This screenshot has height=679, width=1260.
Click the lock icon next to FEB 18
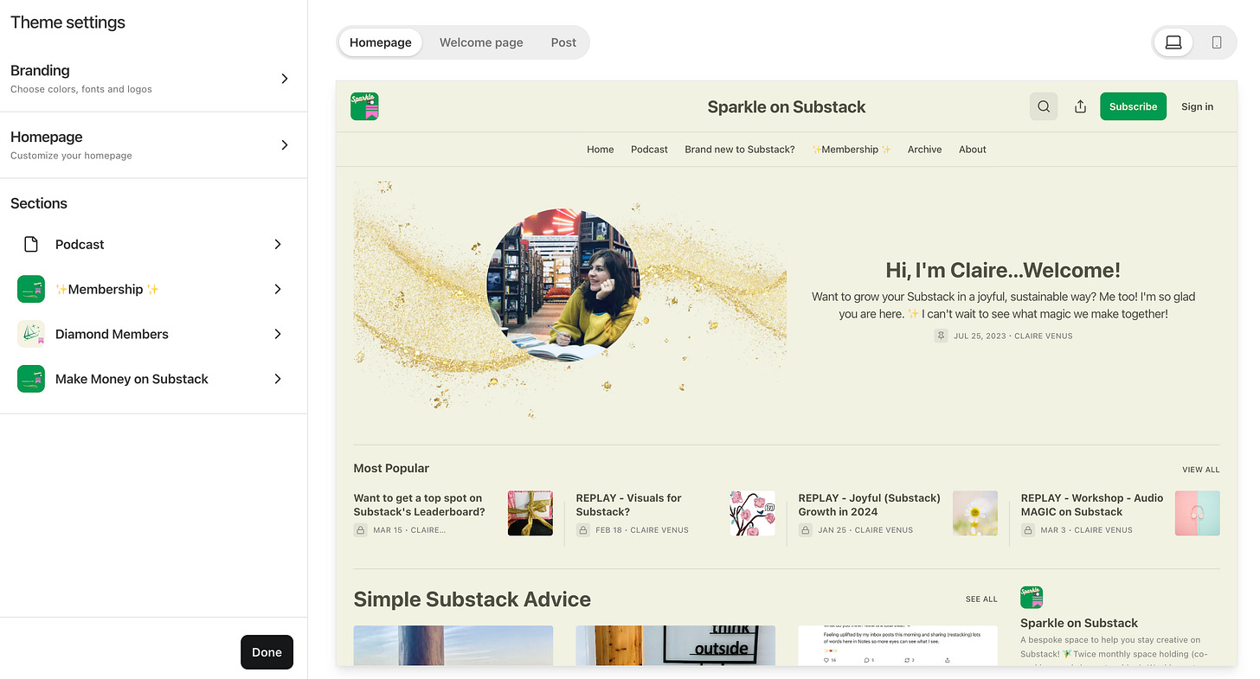[x=583, y=529]
